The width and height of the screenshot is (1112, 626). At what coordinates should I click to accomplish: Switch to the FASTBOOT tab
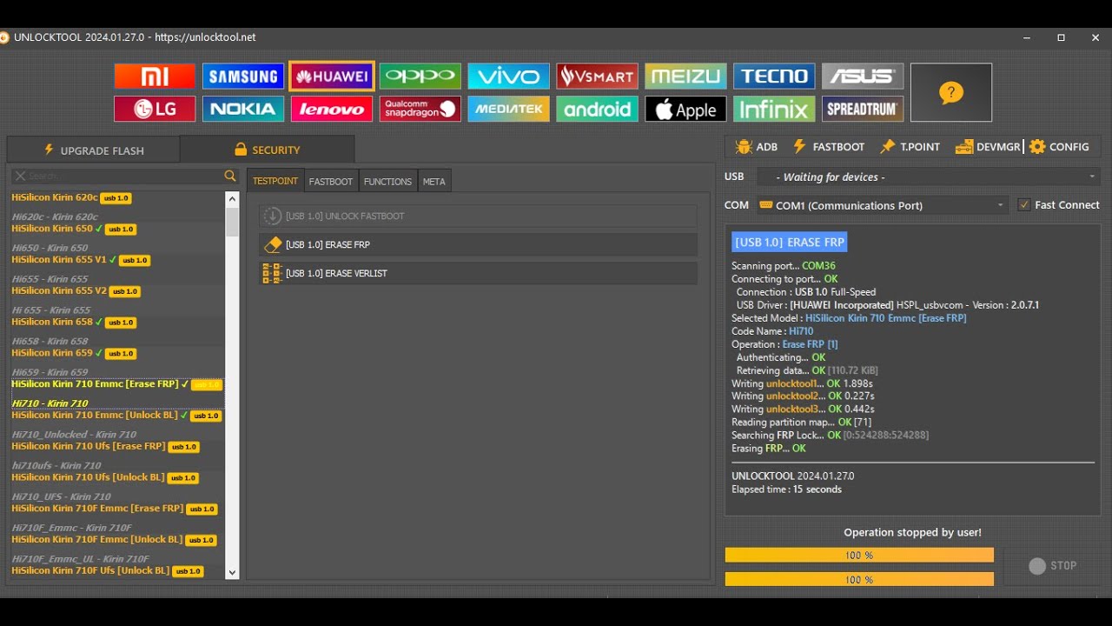(331, 182)
